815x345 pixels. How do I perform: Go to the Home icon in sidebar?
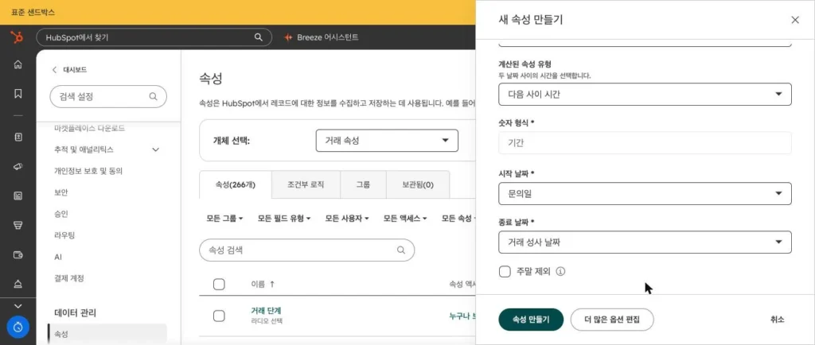pos(18,64)
